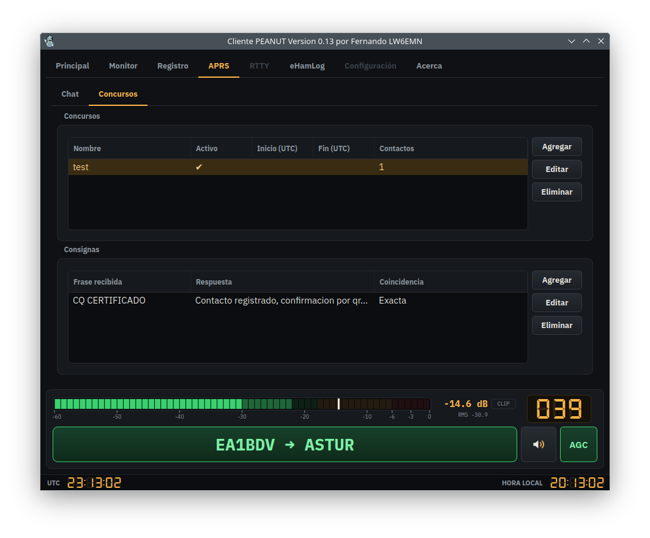Click Eliminar in the Consignas section
Screen dimensions: 650x538
557,326
